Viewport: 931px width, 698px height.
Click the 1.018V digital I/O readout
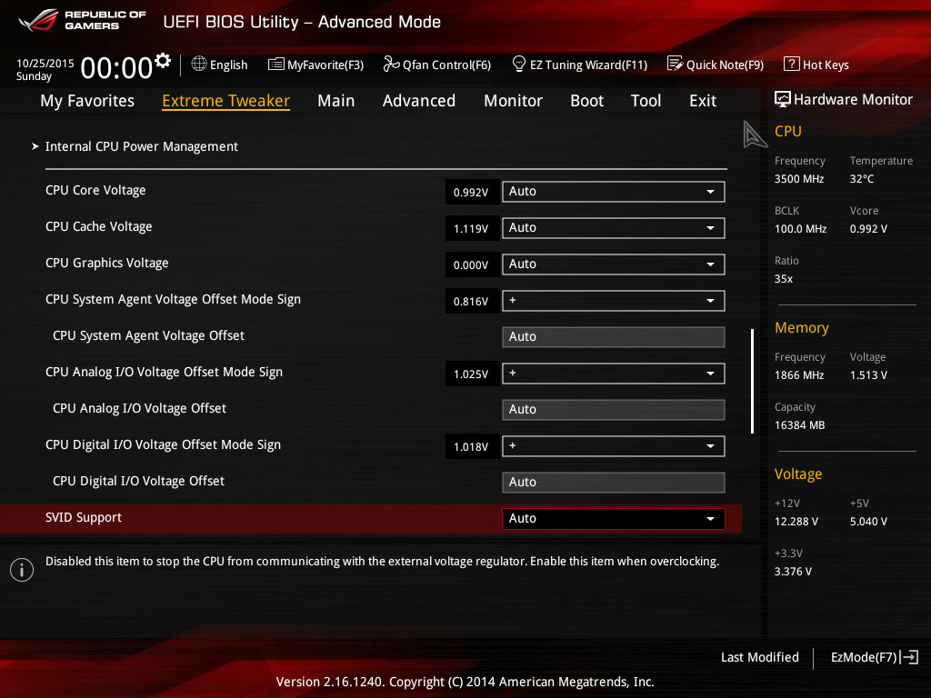pyautogui.click(x=471, y=447)
